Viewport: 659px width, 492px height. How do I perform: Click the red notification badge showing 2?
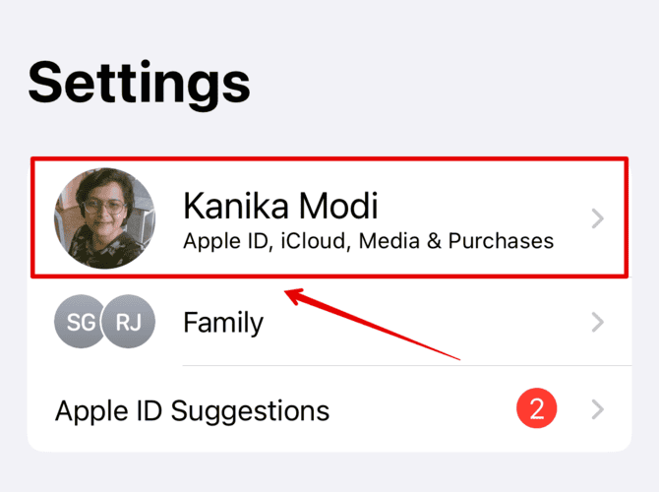coord(536,409)
